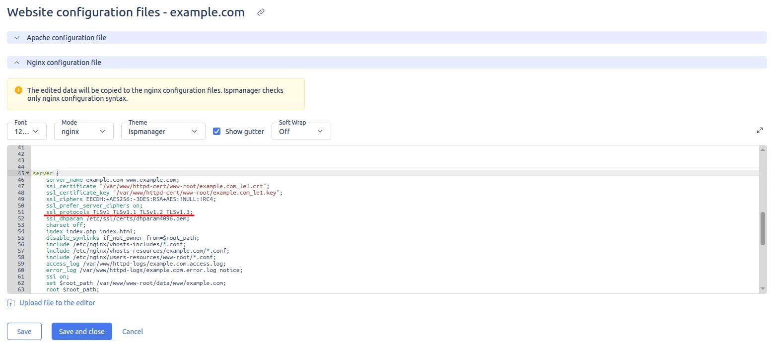The height and width of the screenshot is (347, 772).
Task: Click the ssl_protocols line in editor
Action: [119, 212]
